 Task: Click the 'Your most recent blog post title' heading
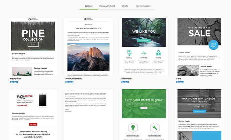[88, 28]
